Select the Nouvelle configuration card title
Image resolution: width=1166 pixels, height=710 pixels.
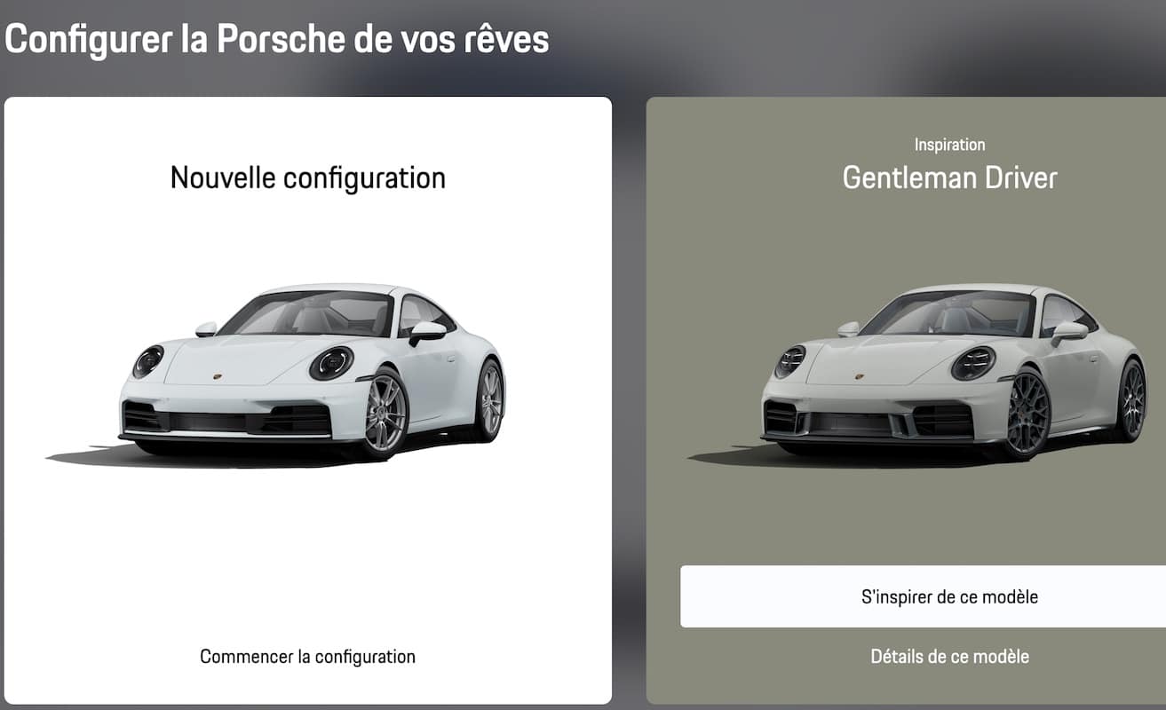pyautogui.click(x=307, y=177)
